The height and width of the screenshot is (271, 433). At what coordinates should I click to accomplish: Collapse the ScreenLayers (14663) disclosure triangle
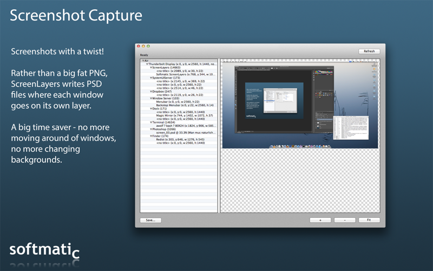151,67
